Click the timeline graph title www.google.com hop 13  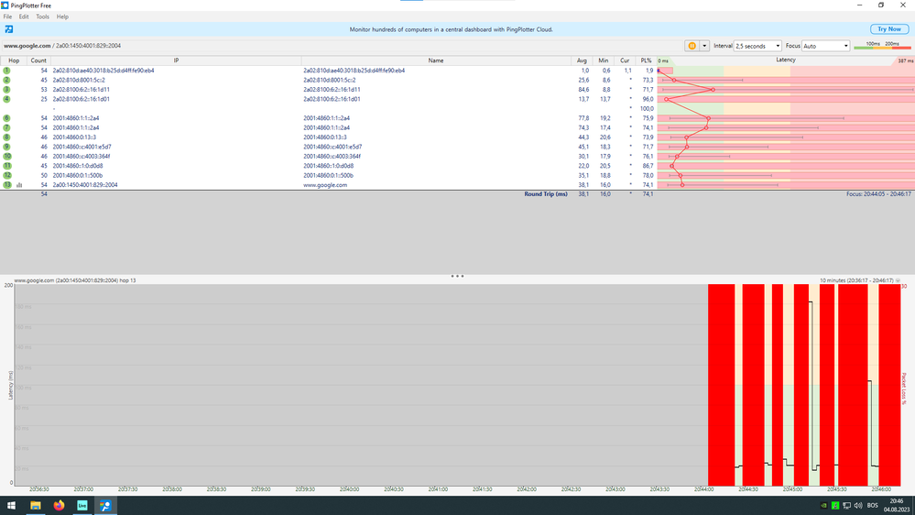(x=75, y=280)
